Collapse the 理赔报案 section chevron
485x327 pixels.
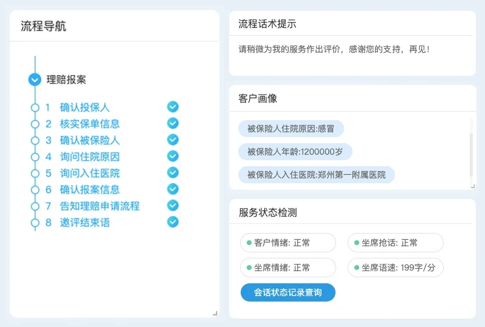coord(35,79)
